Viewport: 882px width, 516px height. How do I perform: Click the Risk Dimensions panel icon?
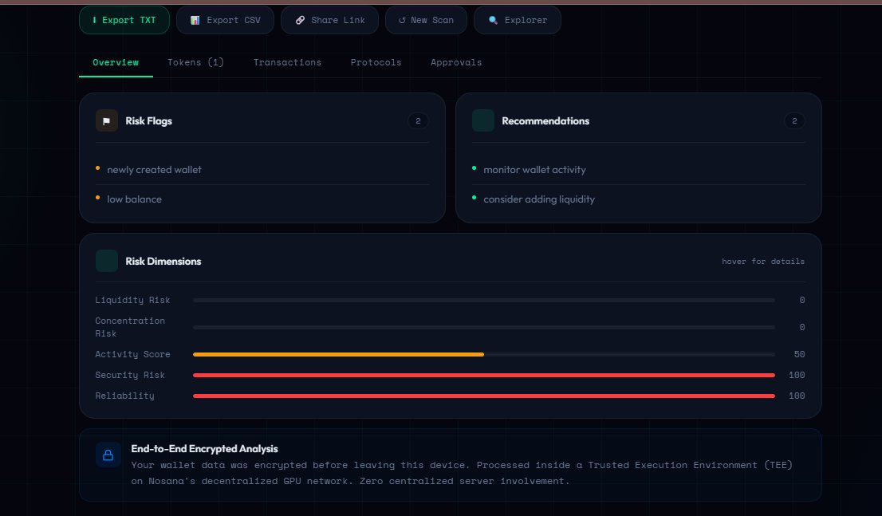point(107,261)
